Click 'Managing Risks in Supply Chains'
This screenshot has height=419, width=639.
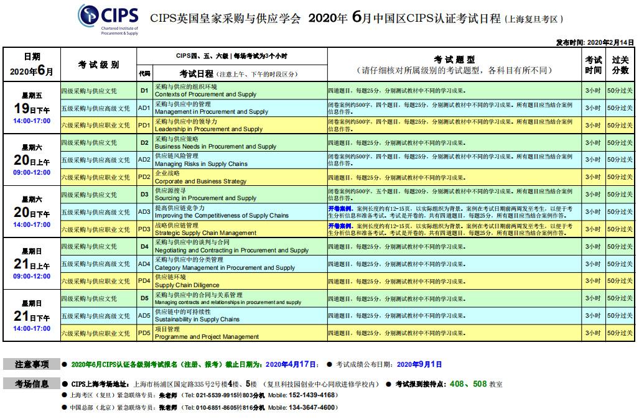coord(202,164)
